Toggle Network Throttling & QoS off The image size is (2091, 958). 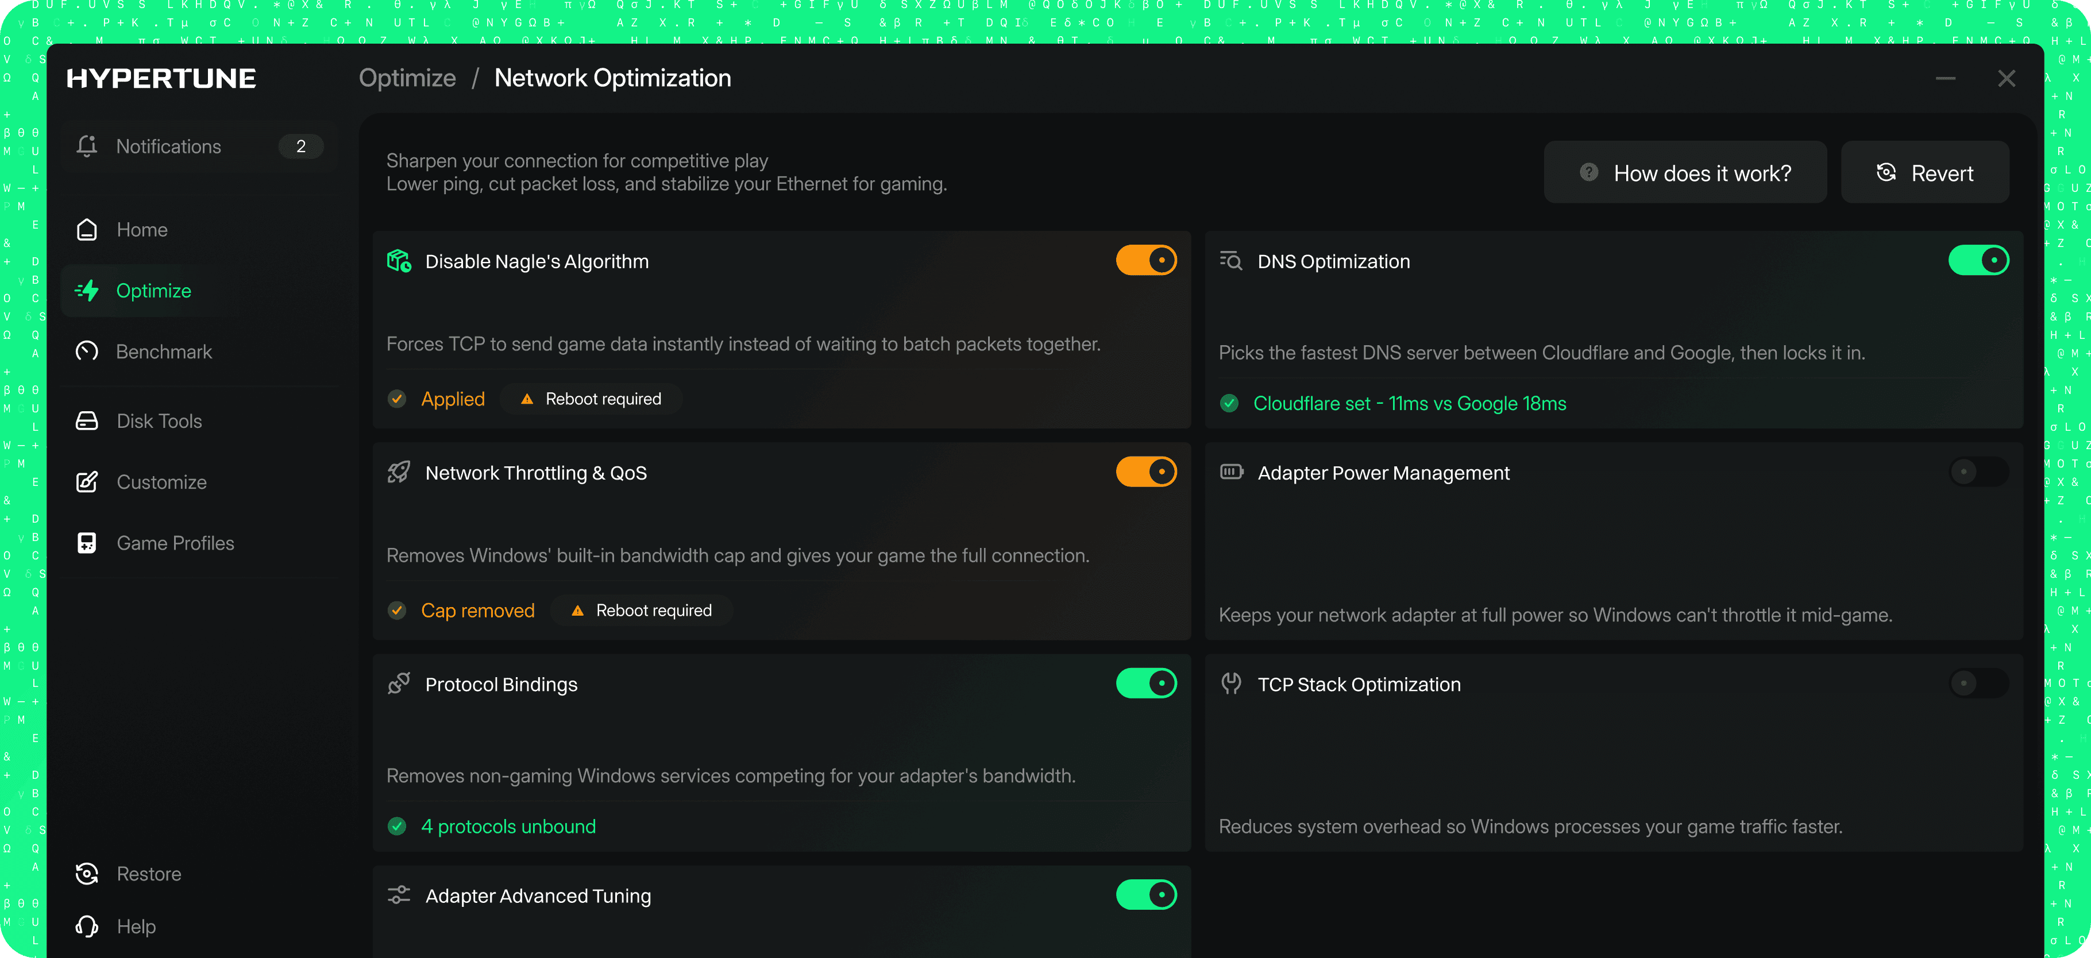pos(1146,472)
